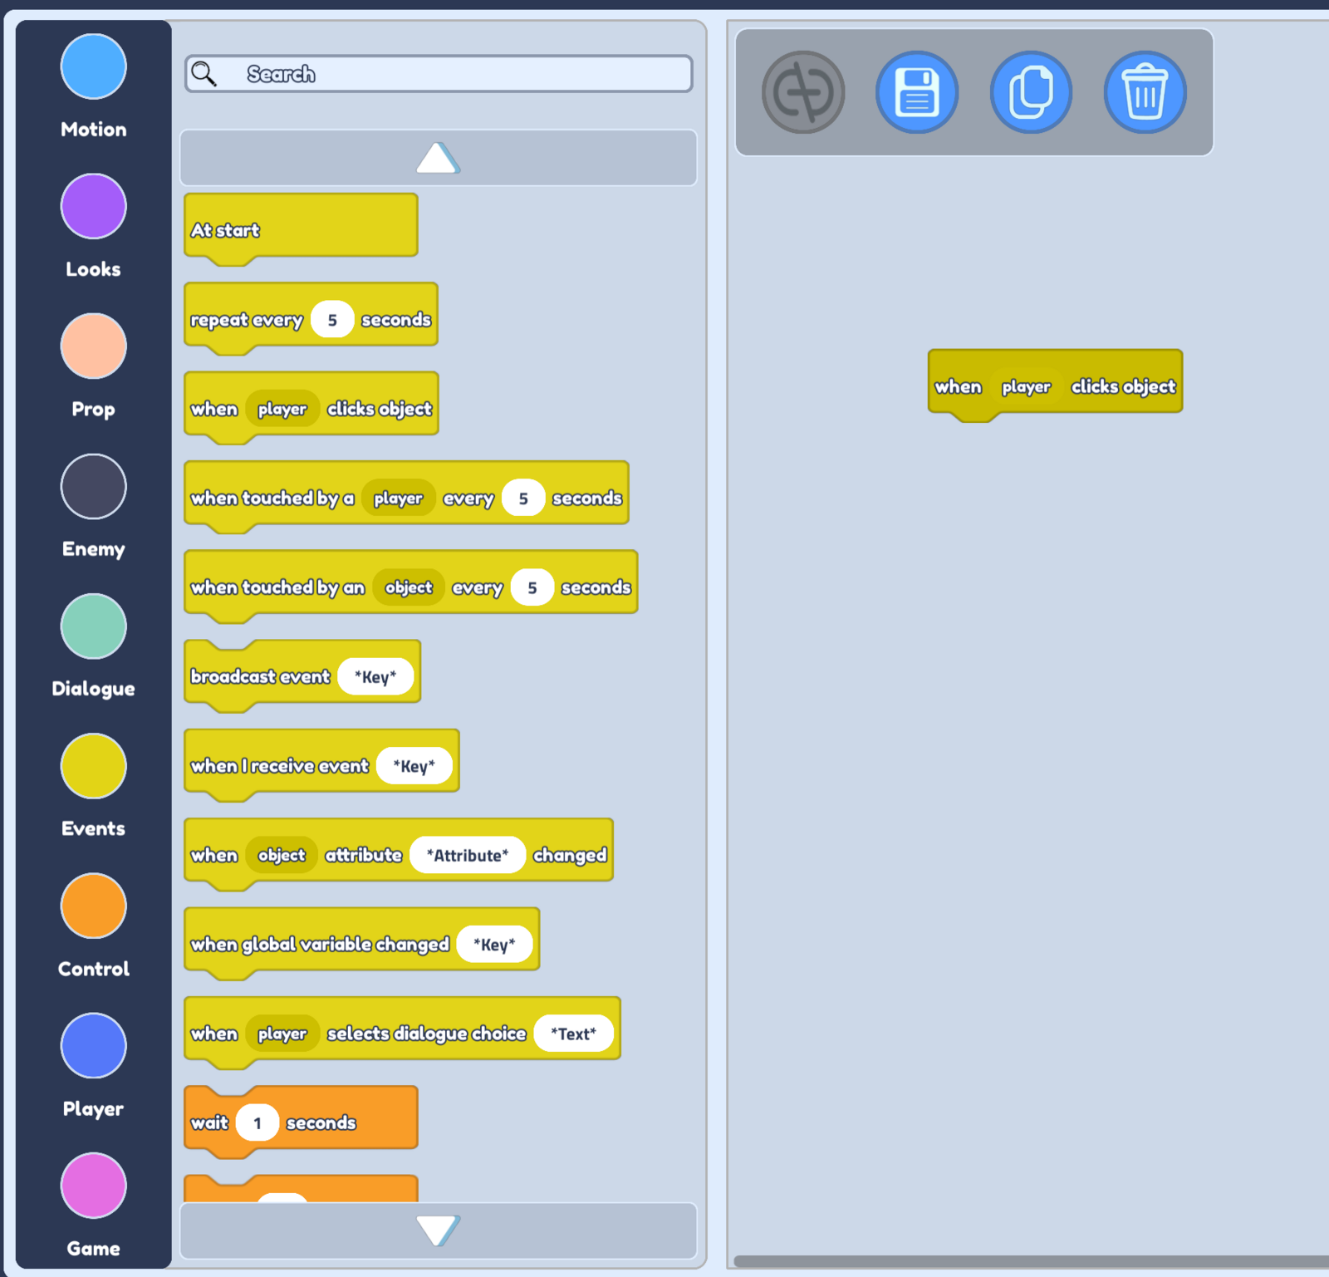Click the save floppy disk icon
Screen dimensions: 1329x1277
(917, 92)
